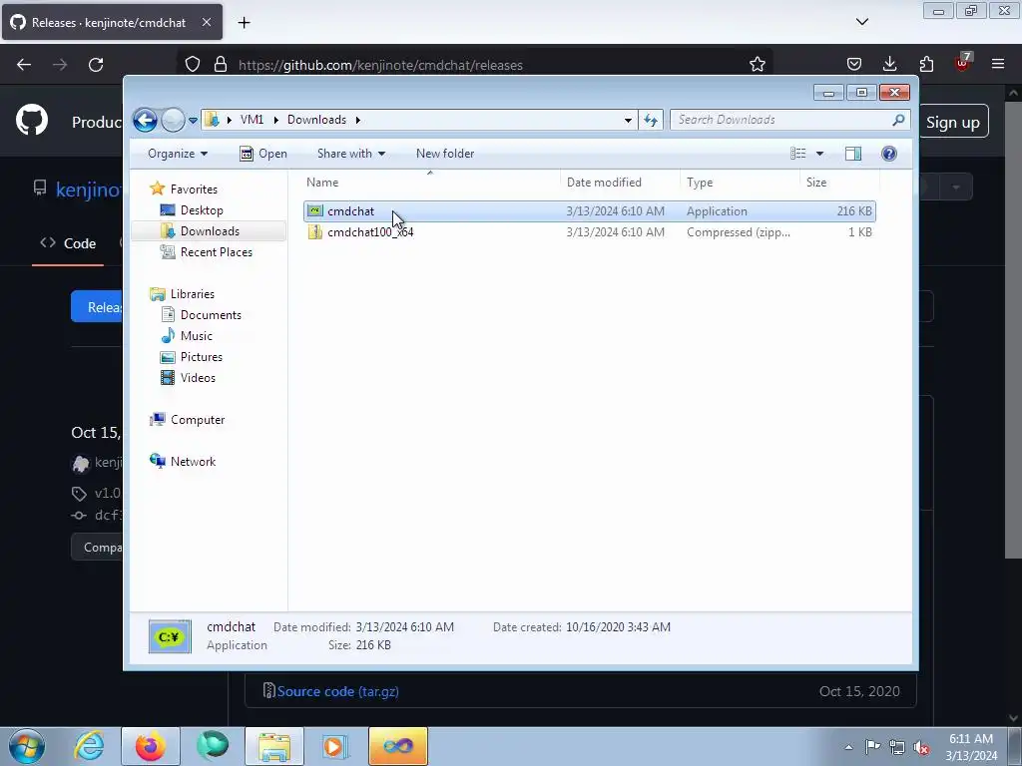This screenshot has width=1022, height=766.
Task: Click the refresh button next to address bar
Action: pyautogui.click(x=651, y=120)
